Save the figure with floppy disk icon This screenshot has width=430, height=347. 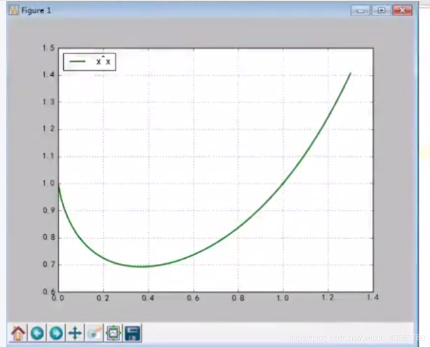132,333
